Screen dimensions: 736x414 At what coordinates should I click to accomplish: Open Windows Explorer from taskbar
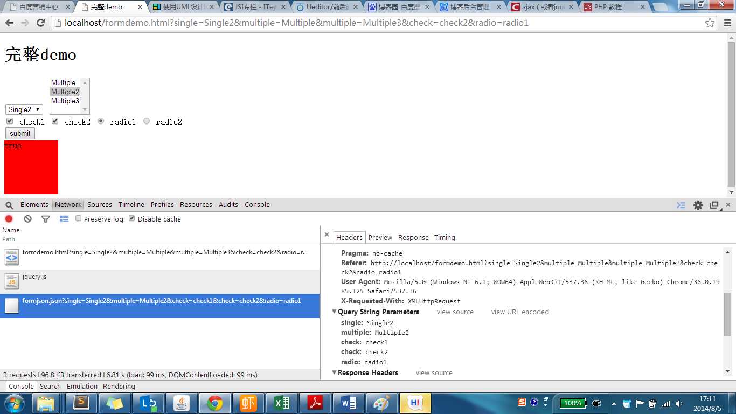(x=46, y=403)
